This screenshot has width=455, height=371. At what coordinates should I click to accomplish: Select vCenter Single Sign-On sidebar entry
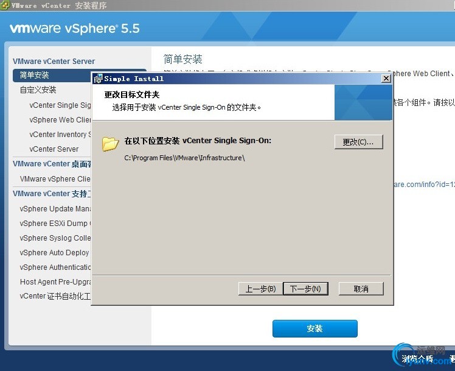tap(60, 105)
